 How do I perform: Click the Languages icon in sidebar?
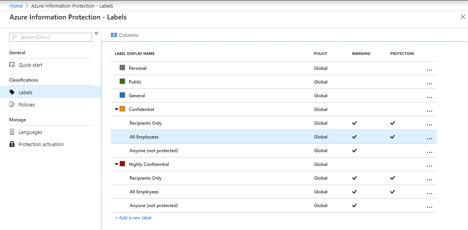pos(12,132)
